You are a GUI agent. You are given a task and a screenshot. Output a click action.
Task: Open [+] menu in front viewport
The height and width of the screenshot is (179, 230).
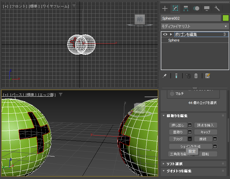[x=6, y=6]
